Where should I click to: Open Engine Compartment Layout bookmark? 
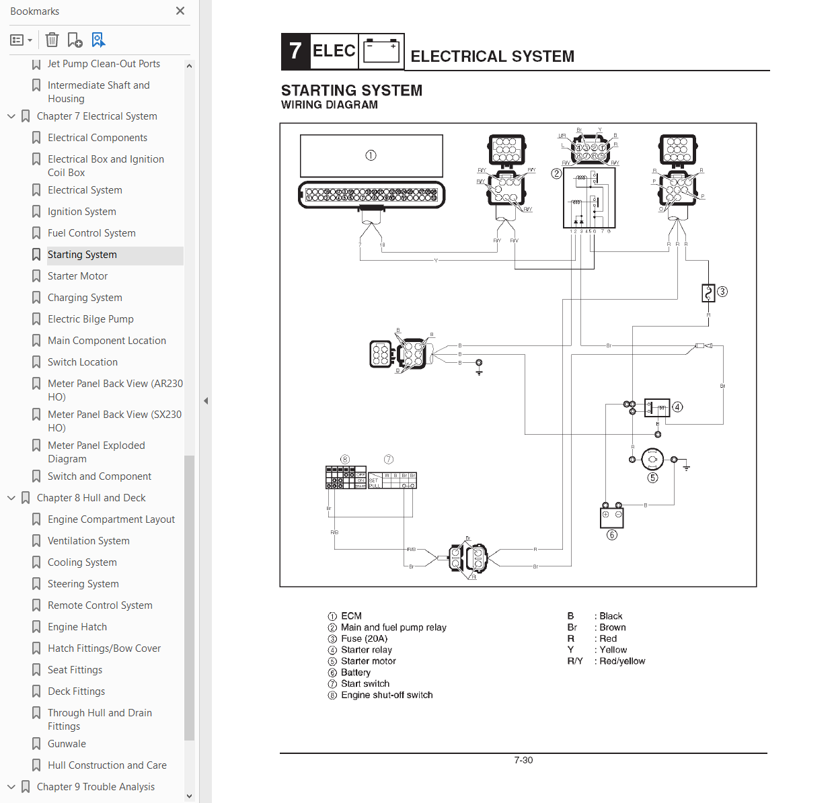point(111,519)
